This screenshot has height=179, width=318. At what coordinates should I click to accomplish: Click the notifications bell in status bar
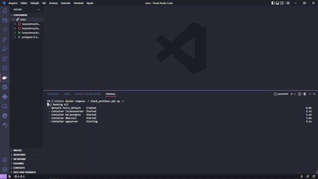(314, 177)
